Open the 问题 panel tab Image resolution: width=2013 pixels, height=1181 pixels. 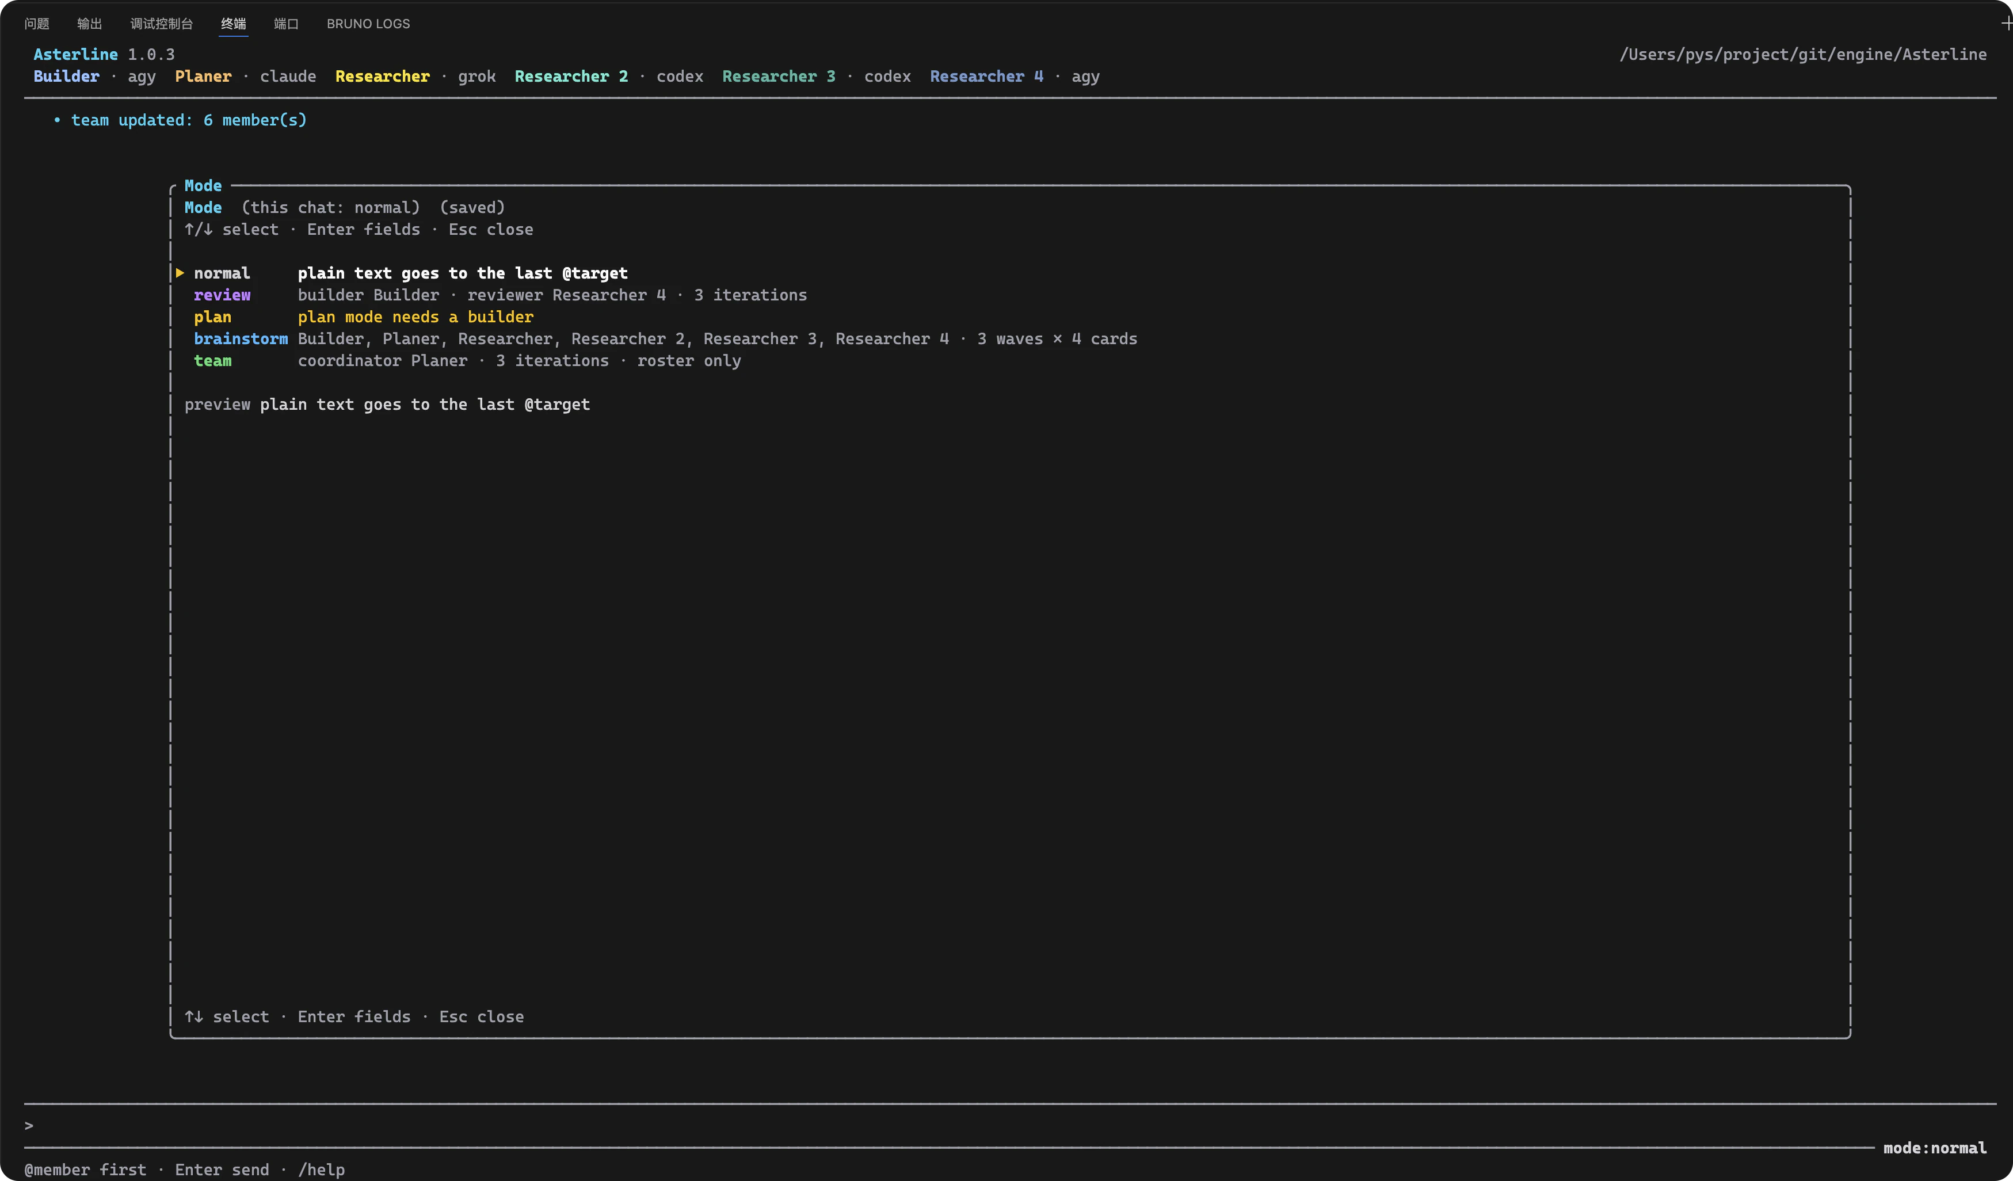pyautogui.click(x=37, y=24)
